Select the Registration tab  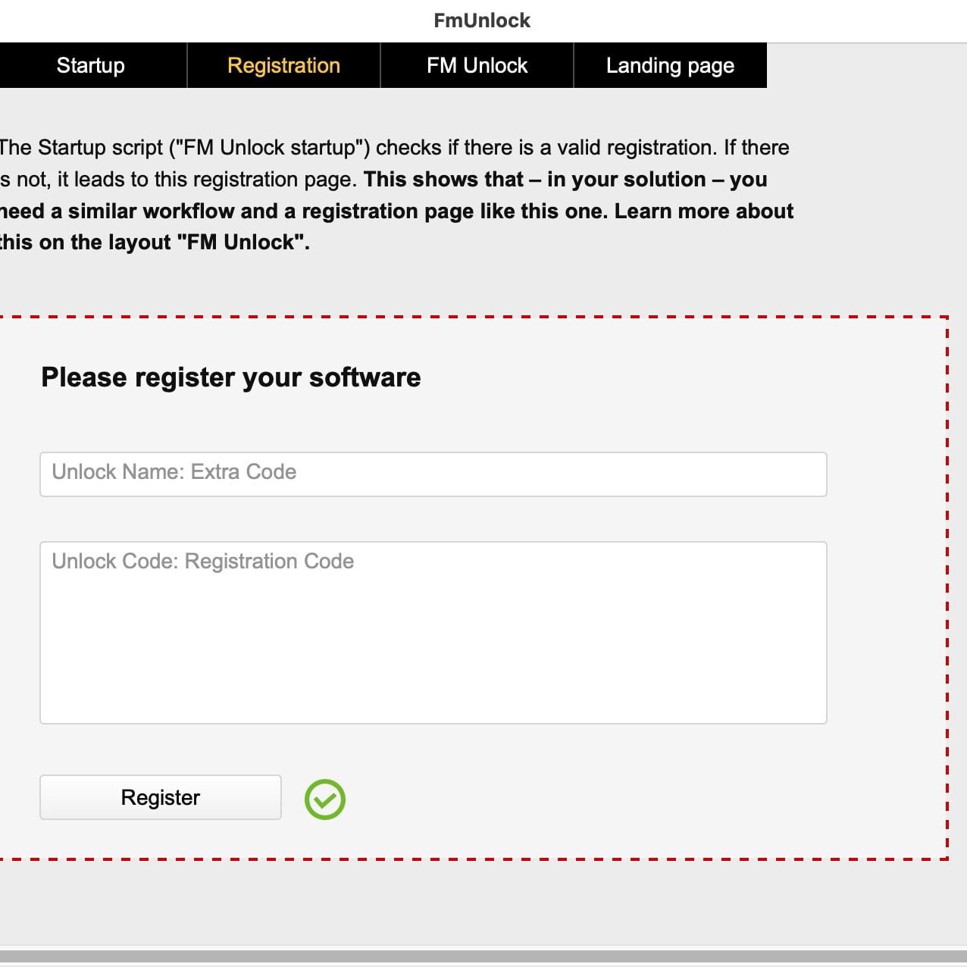click(x=283, y=66)
